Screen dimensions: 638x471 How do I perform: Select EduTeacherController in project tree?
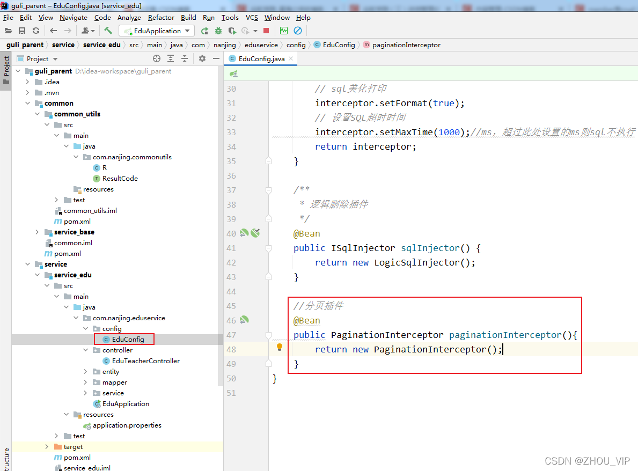coord(145,361)
